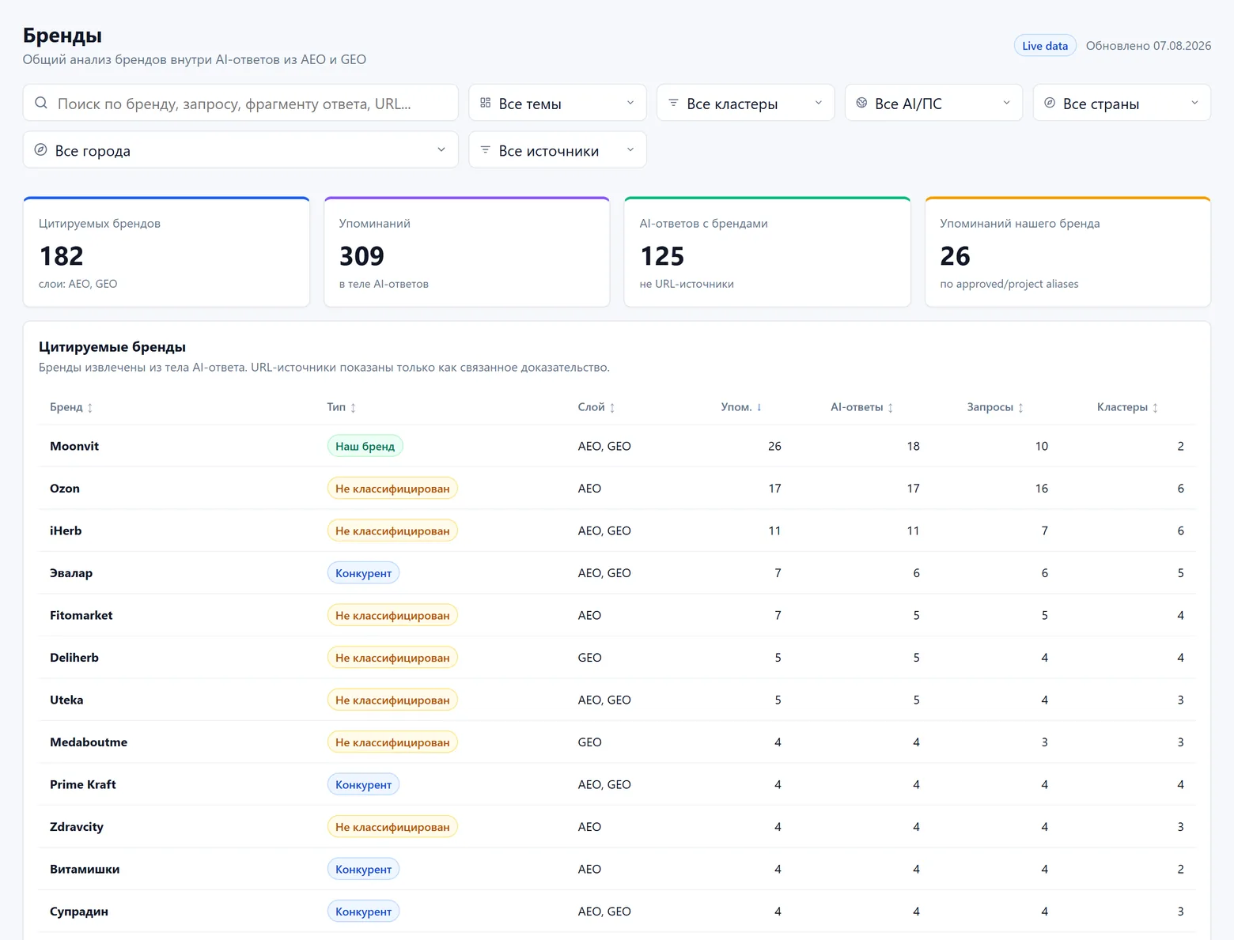Open the Все темы dropdown

(x=558, y=103)
